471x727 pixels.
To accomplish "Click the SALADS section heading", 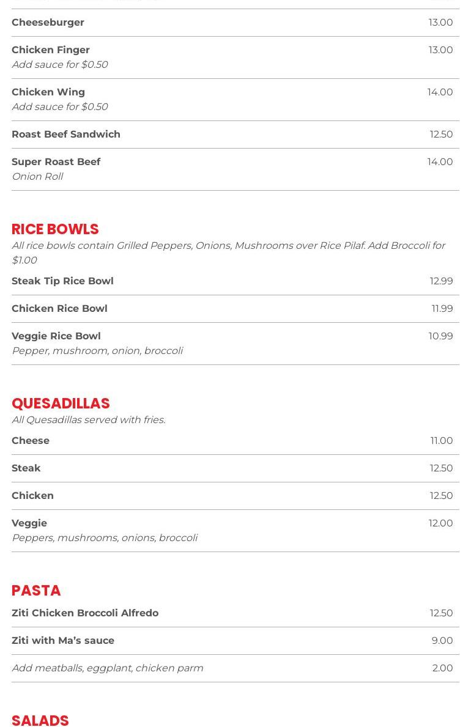I will [40, 720].
